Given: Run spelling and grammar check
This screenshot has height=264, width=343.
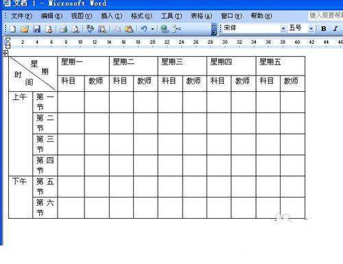Looking at the screenshot, I should (90, 29).
